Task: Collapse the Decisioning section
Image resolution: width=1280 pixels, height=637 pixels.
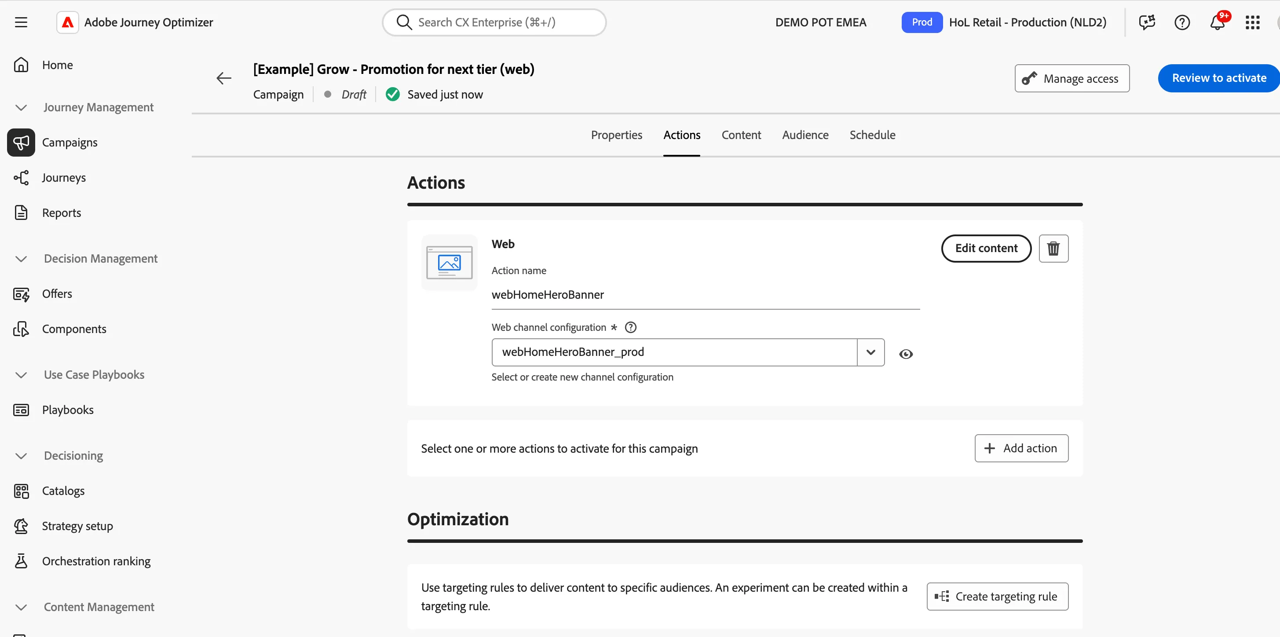Action: [x=21, y=456]
